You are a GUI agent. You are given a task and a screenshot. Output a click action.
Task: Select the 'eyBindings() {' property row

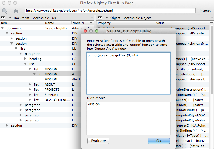click(x=192, y=131)
